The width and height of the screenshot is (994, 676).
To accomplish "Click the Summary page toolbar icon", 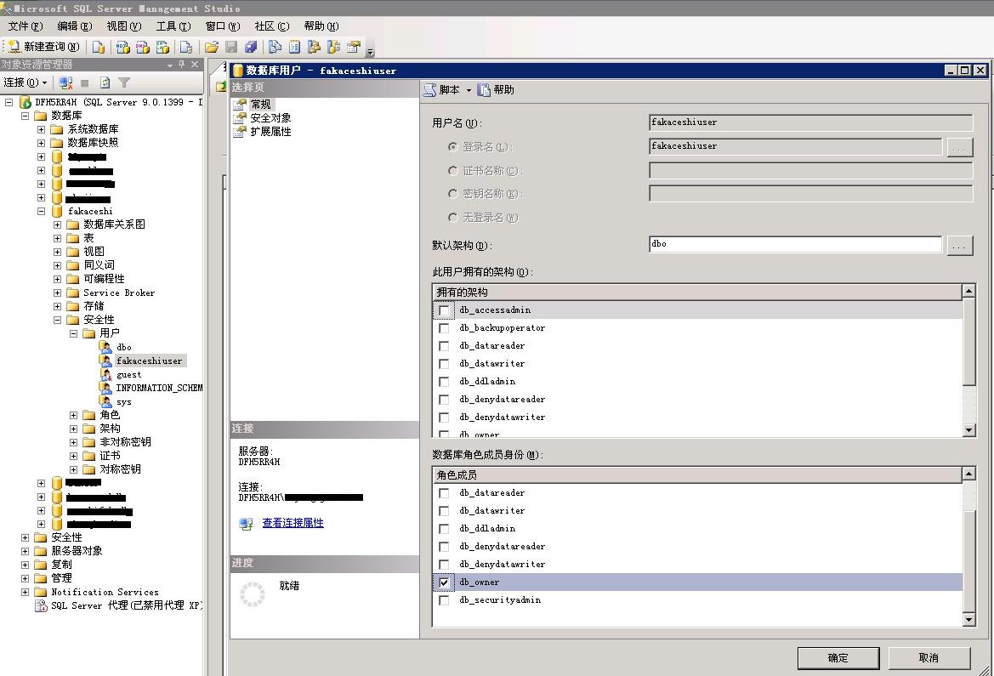I will click(295, 47).
